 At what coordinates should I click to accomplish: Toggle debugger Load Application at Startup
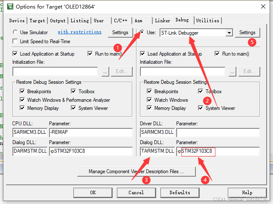(142, 54)
